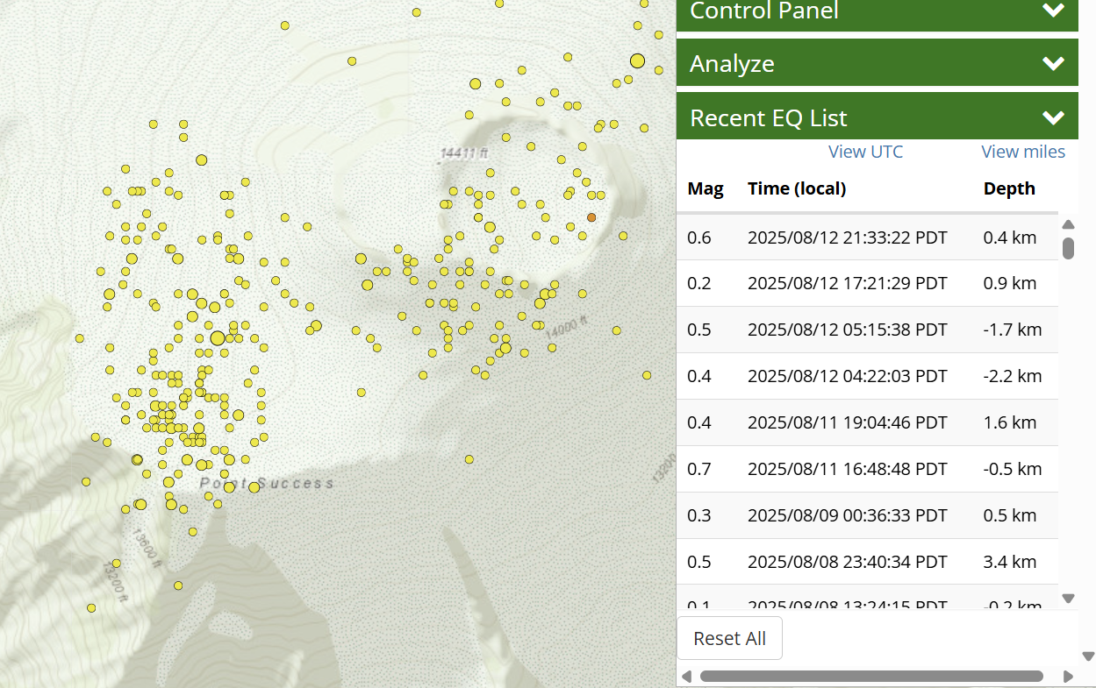Image resolution: width=1096 pixels, height=688 pixels.
Task: Click the EQ list scroll down arrow
Action: [1068, 598]
